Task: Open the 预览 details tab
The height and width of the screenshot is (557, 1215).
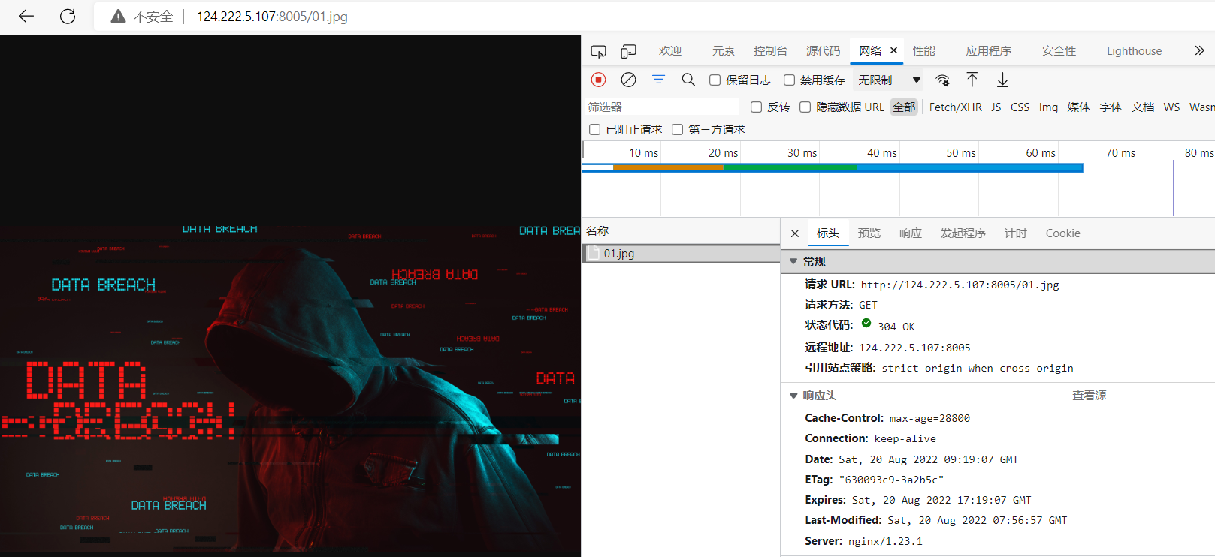Action: pos(869,233)
